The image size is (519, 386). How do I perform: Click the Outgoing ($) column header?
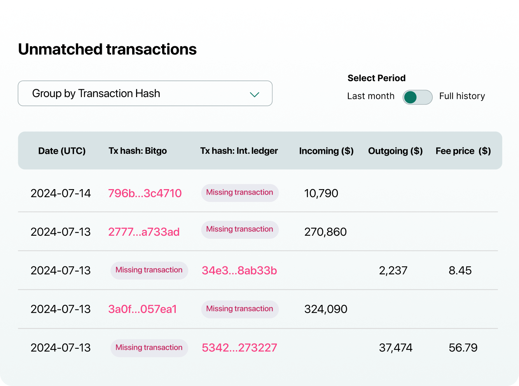[395, 151]
